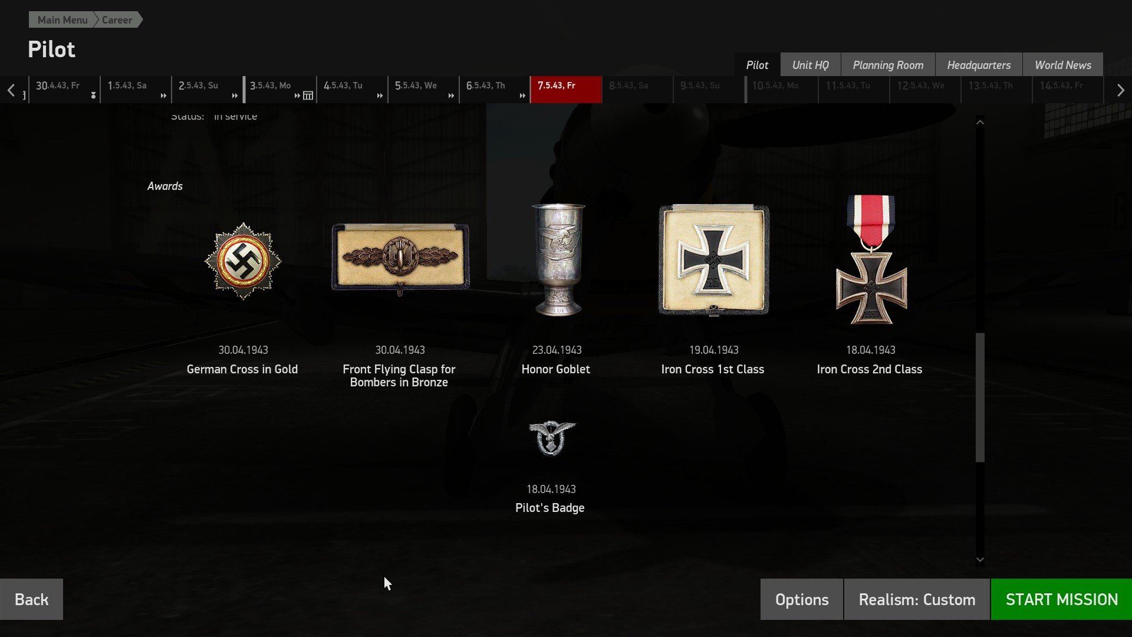
Task: Click the Iron Cross 2nd Class medal
Action: point(871,260)
